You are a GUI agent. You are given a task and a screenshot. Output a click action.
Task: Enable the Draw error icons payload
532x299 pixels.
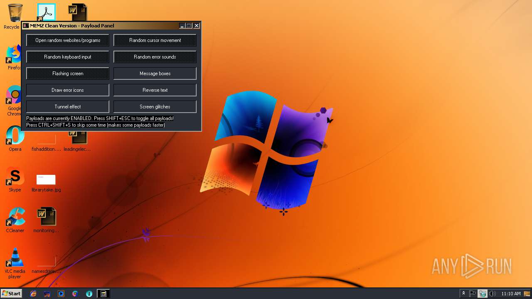68,90
